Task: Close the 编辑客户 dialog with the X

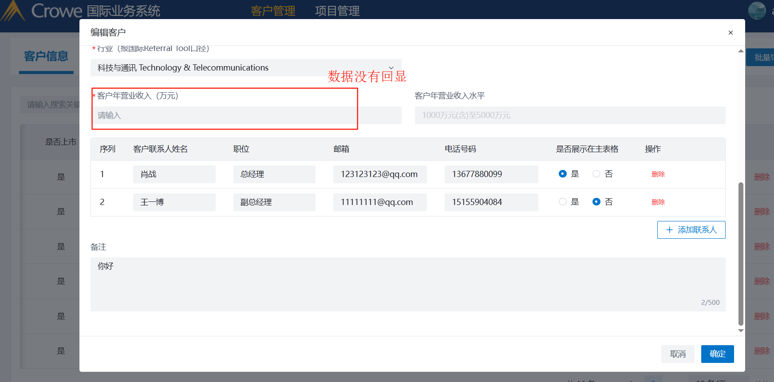Action: coord(731,32)
